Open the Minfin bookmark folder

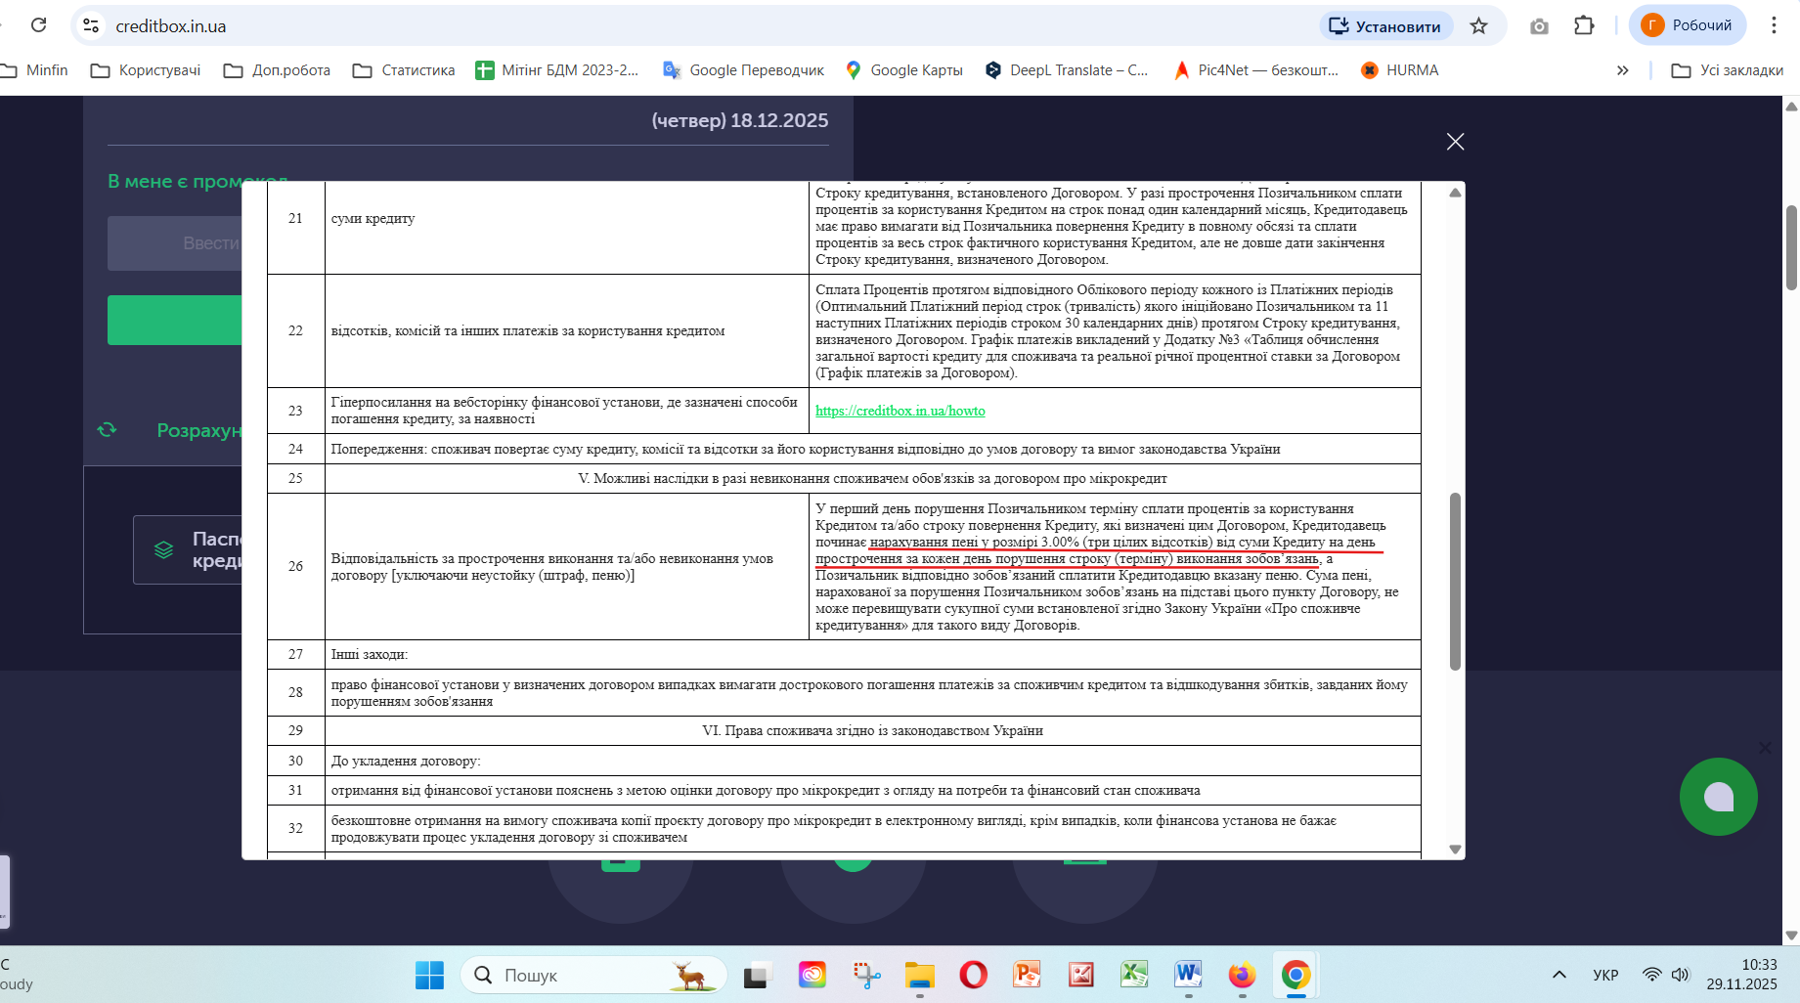35,70
